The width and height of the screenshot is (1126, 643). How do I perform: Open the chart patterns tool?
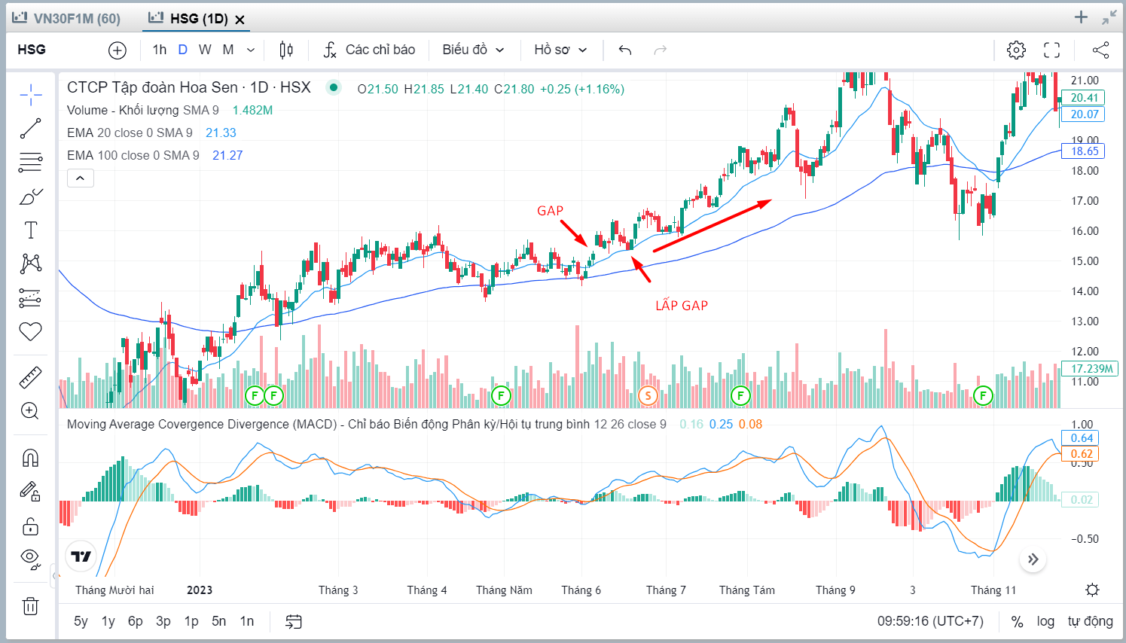31,264
